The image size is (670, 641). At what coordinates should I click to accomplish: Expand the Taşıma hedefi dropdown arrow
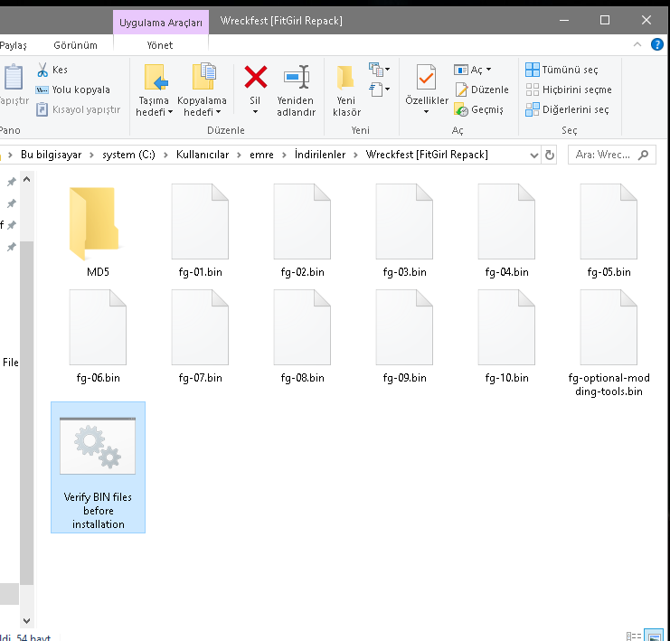pos(170,112)
